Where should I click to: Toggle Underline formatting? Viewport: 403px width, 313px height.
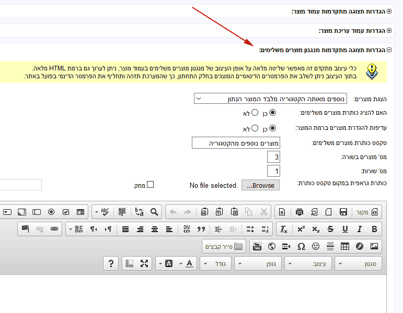(x=345, y=229)
